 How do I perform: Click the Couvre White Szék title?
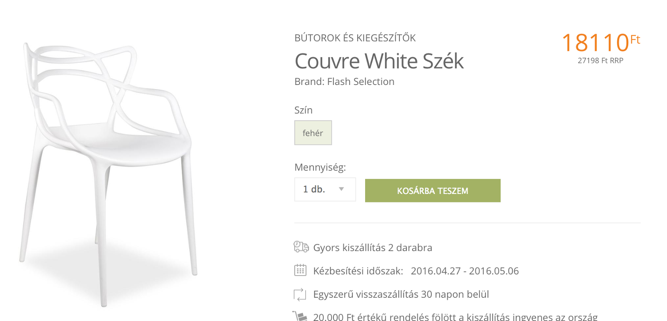click(x=379, y=61)
